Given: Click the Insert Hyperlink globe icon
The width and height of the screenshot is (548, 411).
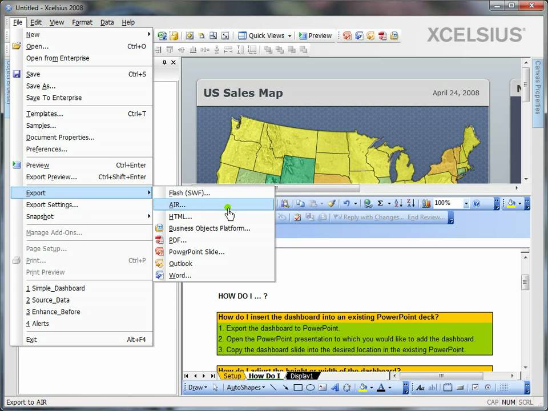Looking at the screenshot, I should pos(367,203).
